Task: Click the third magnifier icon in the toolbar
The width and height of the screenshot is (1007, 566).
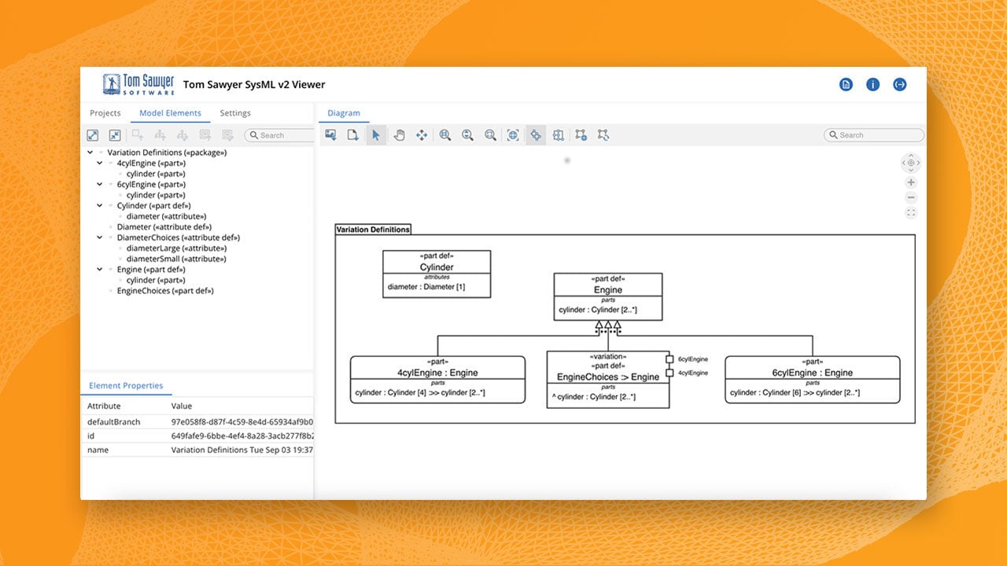Action: tap(490, 135)
